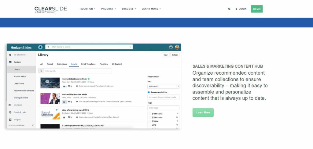Click the Start typing to search field

pos(89,47)
